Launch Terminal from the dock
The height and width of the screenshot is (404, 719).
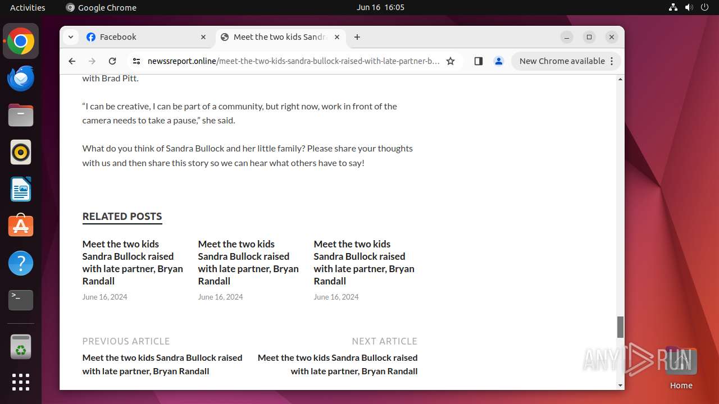point(21,300)
